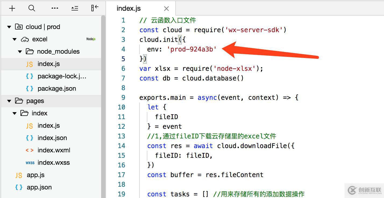Open the three-dots more options menu
The height and width of the screenshot is (198, 384).
[55, 8]
